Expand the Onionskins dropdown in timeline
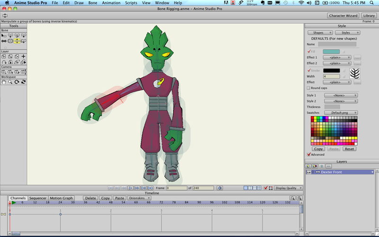The image size is (379, 237). [138, 198]
